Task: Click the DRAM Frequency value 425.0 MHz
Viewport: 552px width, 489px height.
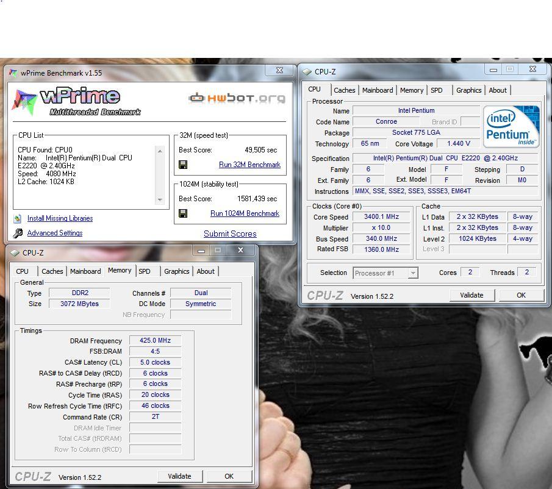Action: point(156,341)
